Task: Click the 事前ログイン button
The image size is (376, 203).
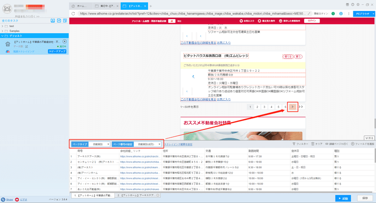Action: [x=321, y=14]
